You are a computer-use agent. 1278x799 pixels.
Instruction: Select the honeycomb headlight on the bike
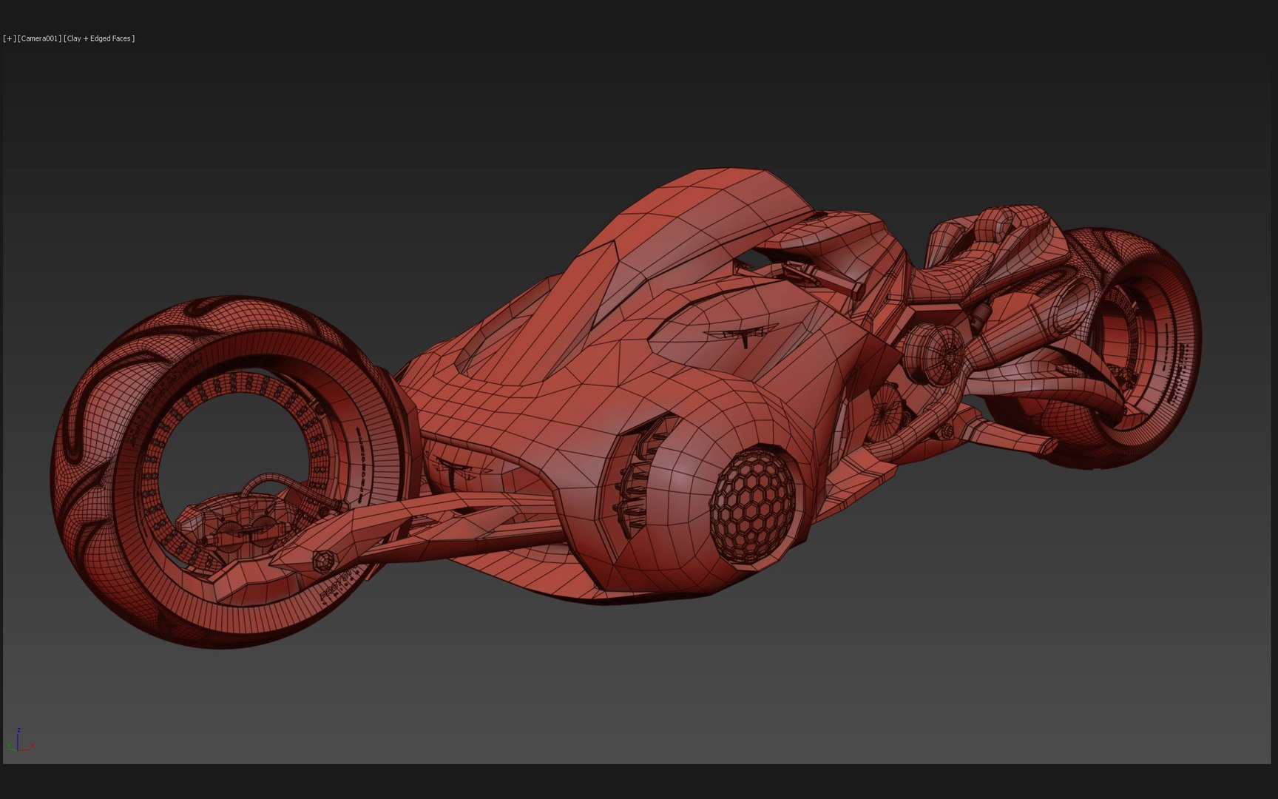[x=753, y=505]
